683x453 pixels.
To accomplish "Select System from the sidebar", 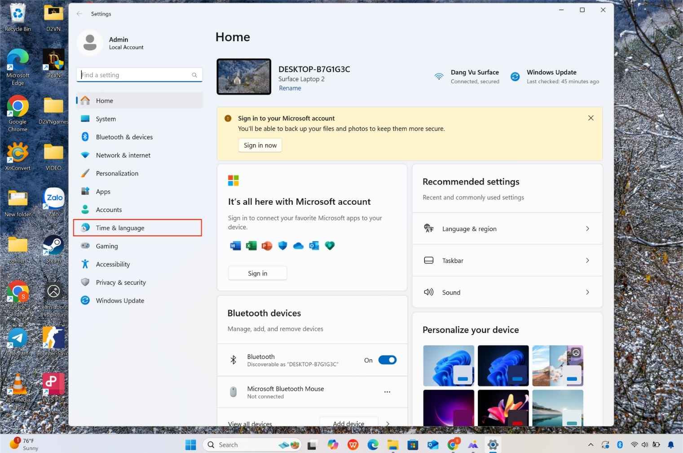I will [x=106, y=119].
